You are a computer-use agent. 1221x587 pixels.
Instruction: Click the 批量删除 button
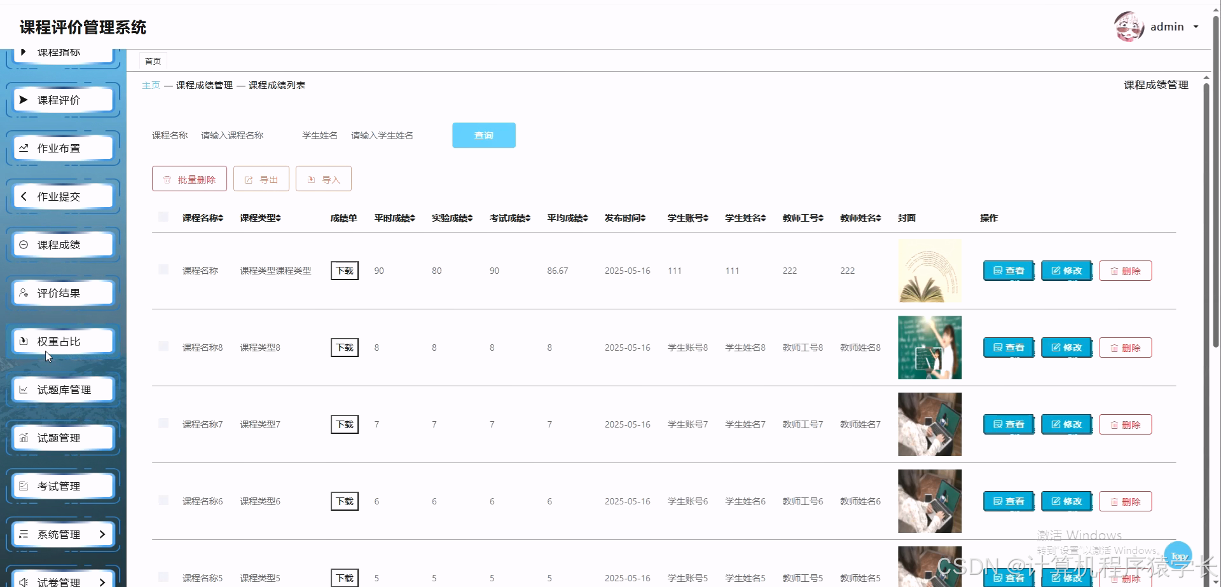(190, 179)
